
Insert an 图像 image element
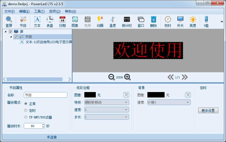coord(75,22)
